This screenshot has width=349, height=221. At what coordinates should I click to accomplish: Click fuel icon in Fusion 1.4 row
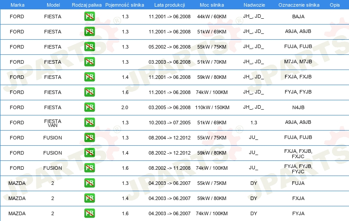[89, 153]
